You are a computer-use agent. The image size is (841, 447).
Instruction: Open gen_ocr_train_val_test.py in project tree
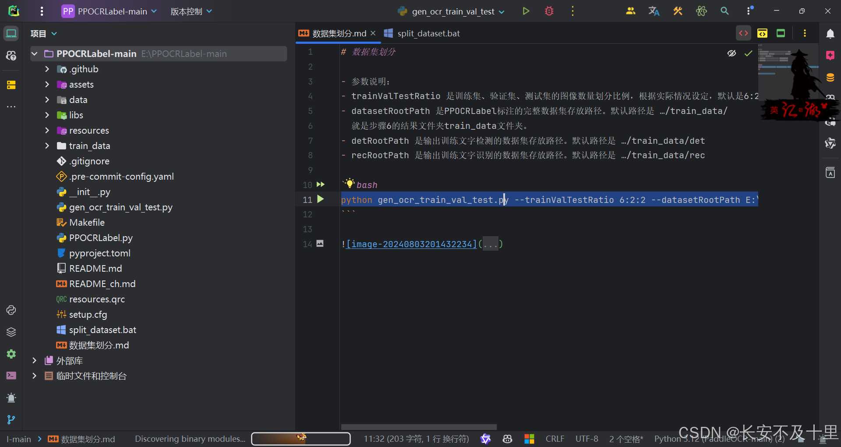pos(120,207)
